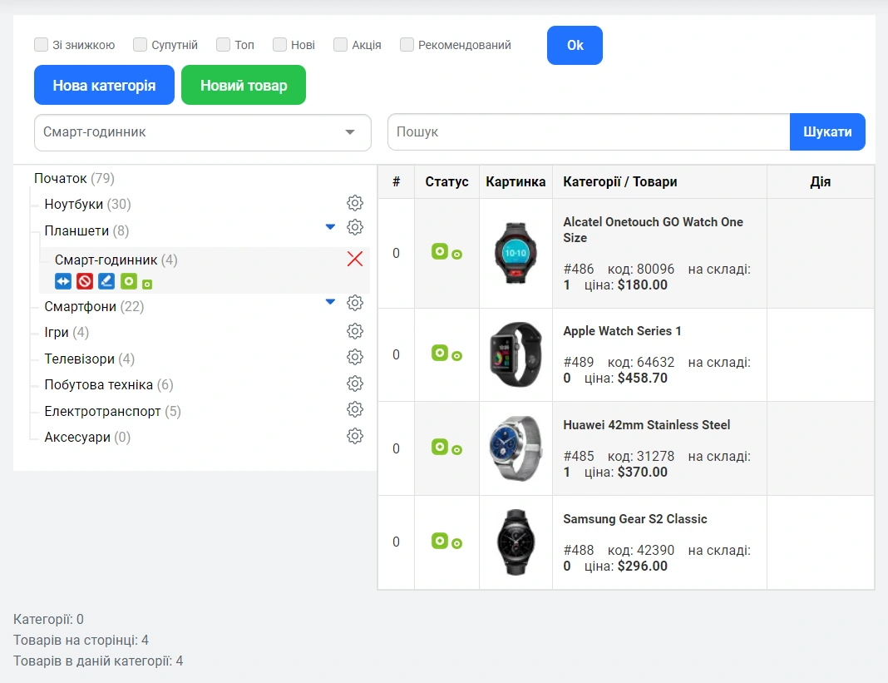Click the Новий товар button
Image resolution: width=888 pixels, height=683 pixels.
coord(244,85)
